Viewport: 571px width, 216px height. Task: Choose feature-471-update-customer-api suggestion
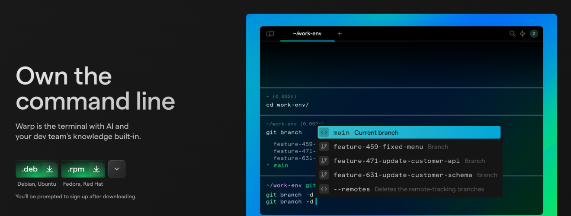point(409,161)
